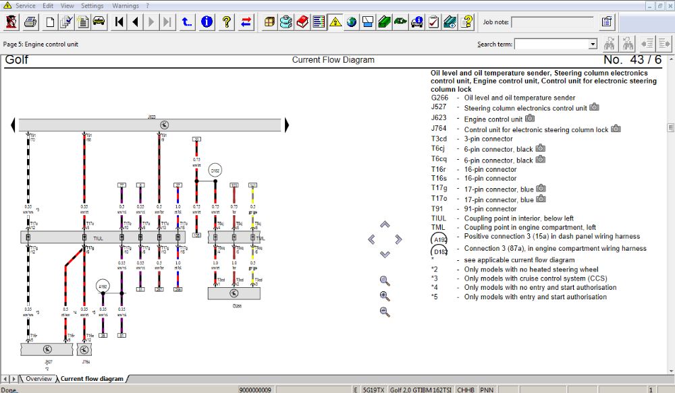The width and height of the screenshot is (675, 393).
Task: Click camera icon beside J623 Engine control unit
Action: (x=530, y=119)
